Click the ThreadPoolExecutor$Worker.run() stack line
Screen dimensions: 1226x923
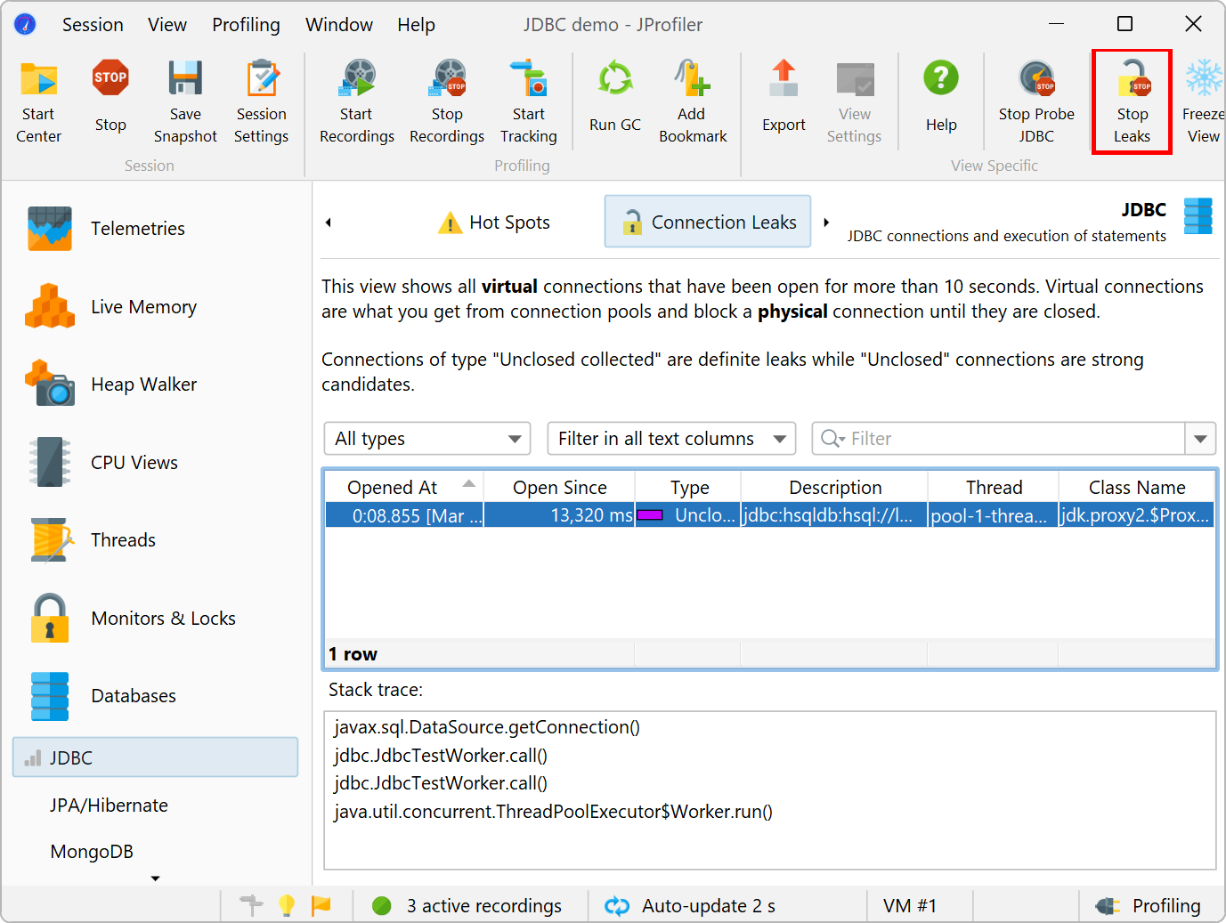[x=554, y=812]
